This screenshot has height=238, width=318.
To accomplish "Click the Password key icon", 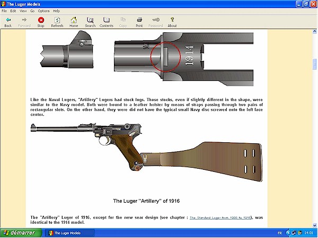I will [156, 22].
